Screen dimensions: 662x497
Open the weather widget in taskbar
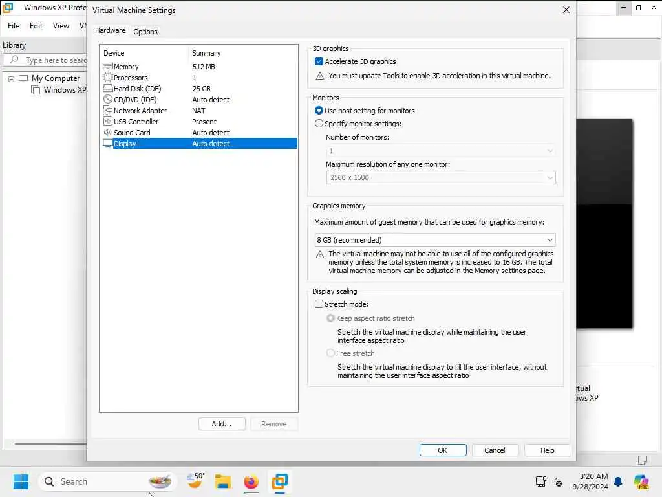[x=196, y=481]
